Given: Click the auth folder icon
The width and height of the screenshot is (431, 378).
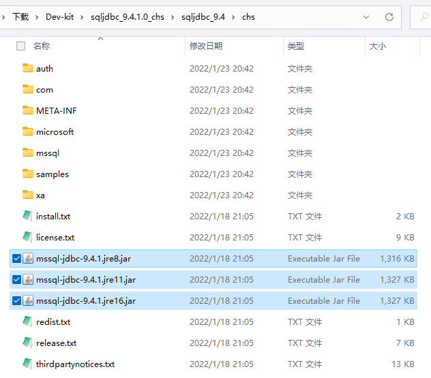Looking at the screenshot, I should click(28, 68).
